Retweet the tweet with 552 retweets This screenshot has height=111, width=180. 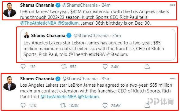64,67
